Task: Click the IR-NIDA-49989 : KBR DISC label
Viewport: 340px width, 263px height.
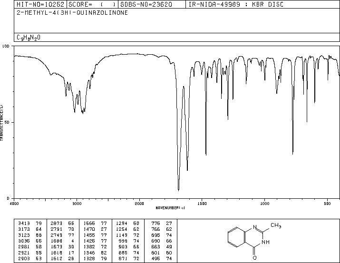Action: (236, 5)
